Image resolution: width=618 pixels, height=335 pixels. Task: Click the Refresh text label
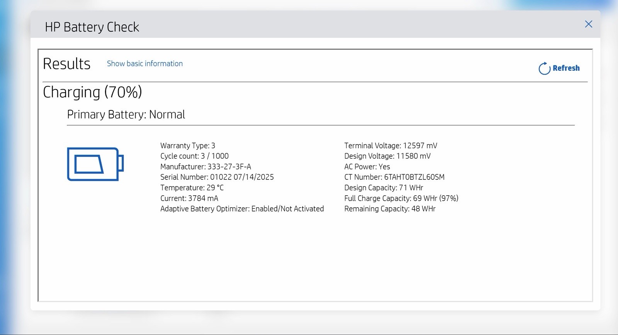(x=566, y=68)
